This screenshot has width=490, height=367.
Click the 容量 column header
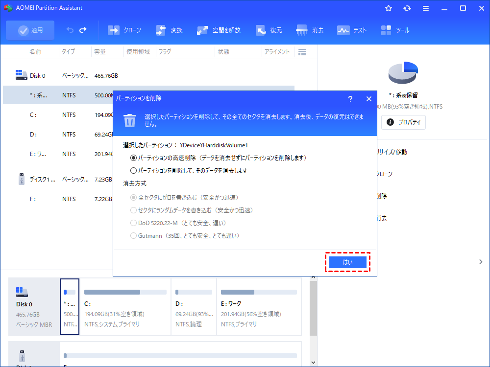point(100,52)
